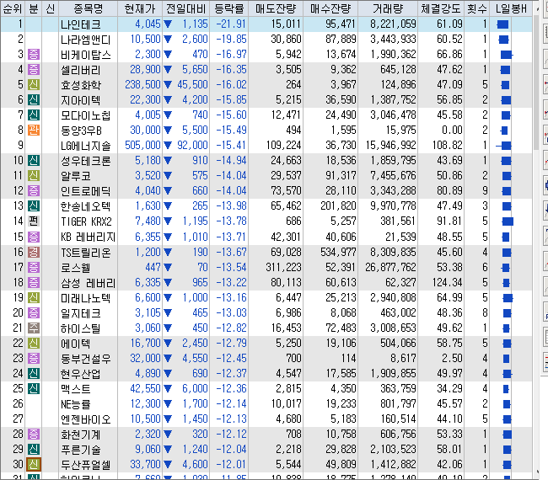Image resolution: width=548 pixels, height=480 pixels.
Task: Sort by the 순위 column header
Action: click(13, 8)
